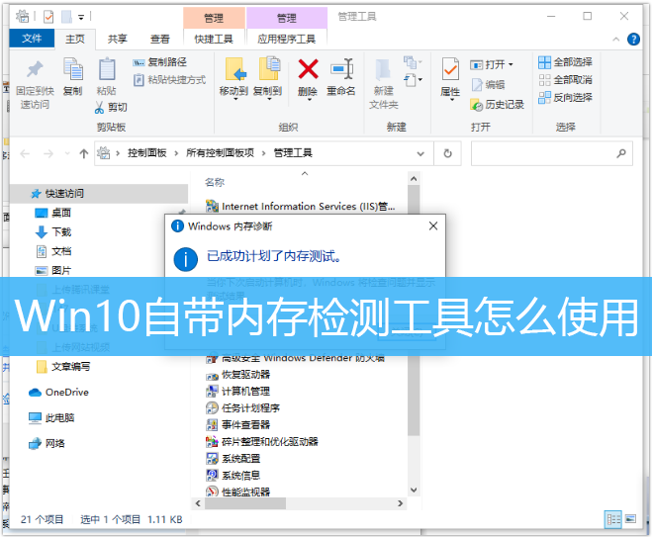Open the Share (共享) ribbon tab

point(117,39)
